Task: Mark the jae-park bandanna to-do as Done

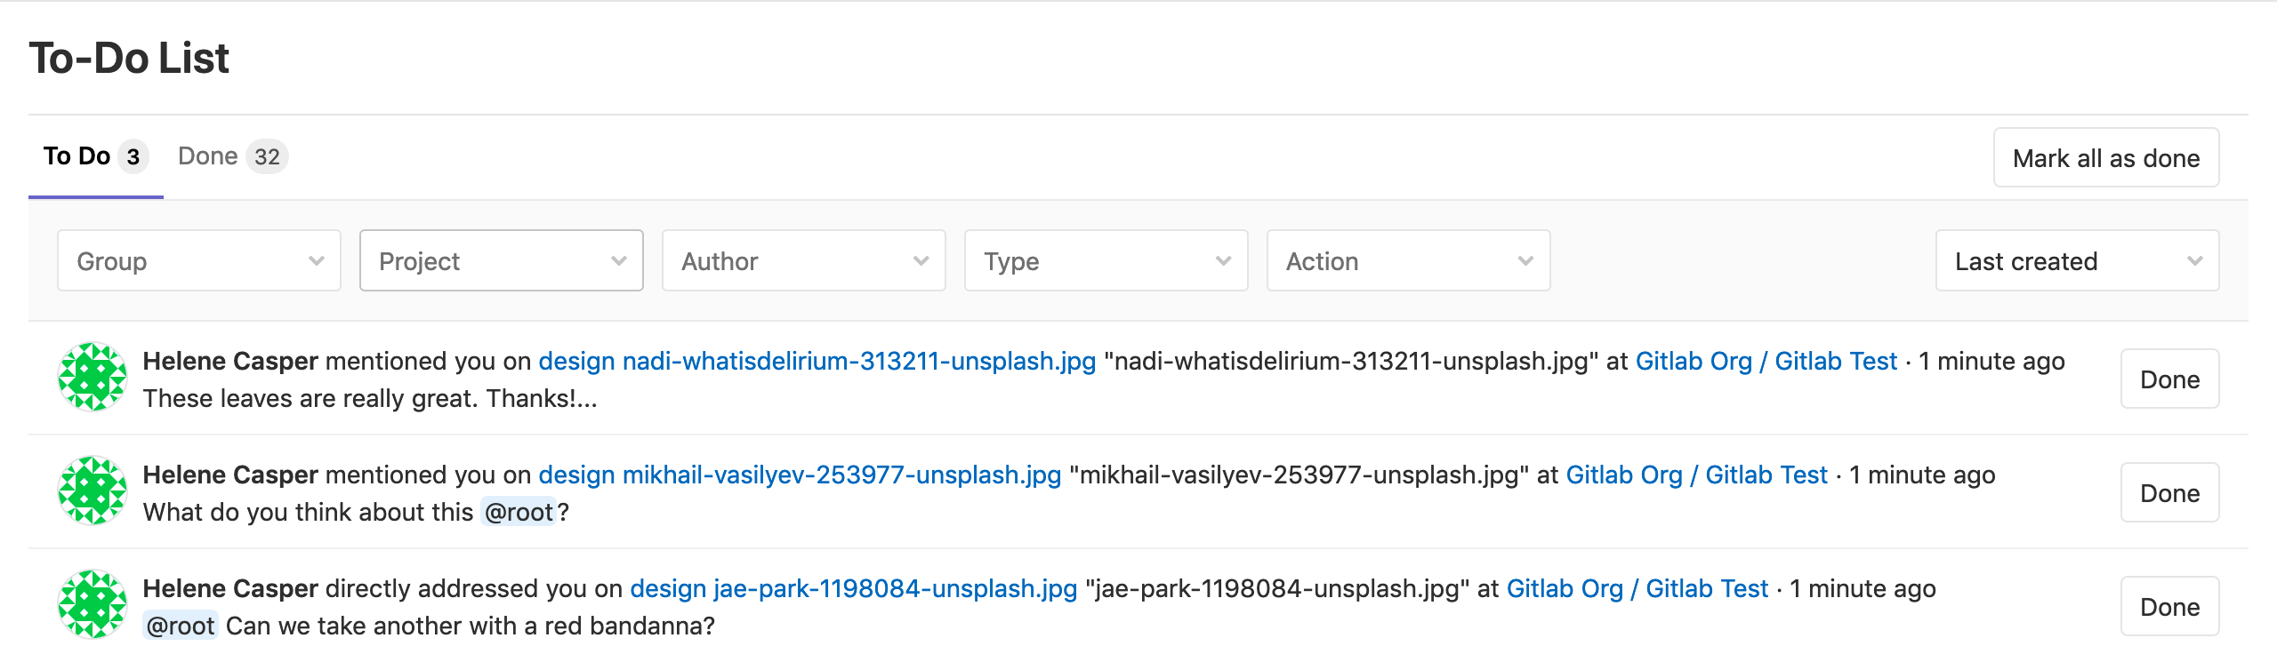Action: pos(2169,606)
